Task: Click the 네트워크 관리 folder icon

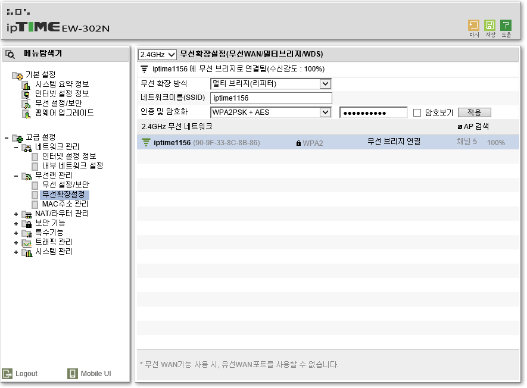Action: pos(27,148)
